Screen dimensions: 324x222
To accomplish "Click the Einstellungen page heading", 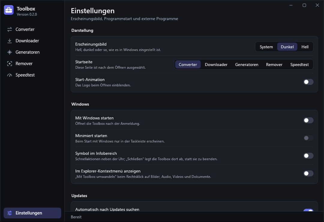I will pos(93,11).
